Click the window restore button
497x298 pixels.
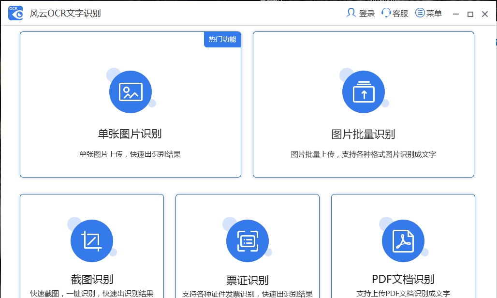coord(470,14)
